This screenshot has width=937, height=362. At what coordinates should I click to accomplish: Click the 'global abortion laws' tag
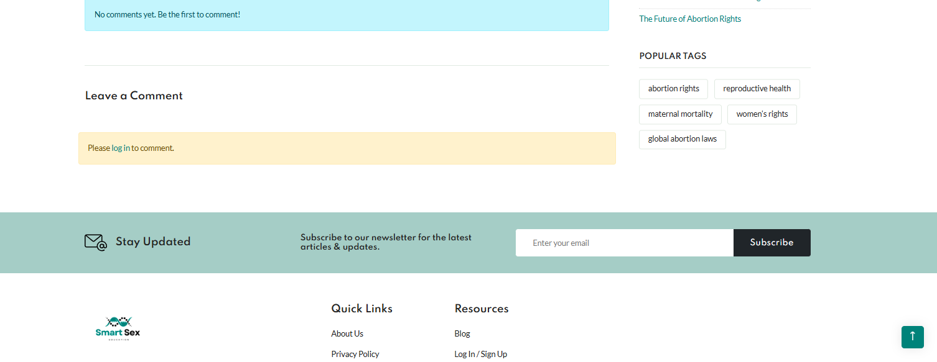pyautogui.click(x=682, y=139)
